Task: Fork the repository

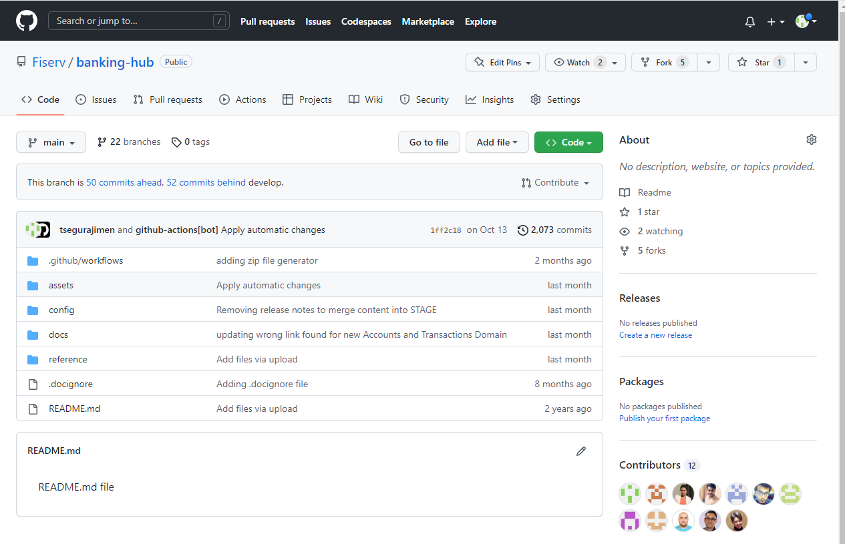Action: click(x=664, y=62)
